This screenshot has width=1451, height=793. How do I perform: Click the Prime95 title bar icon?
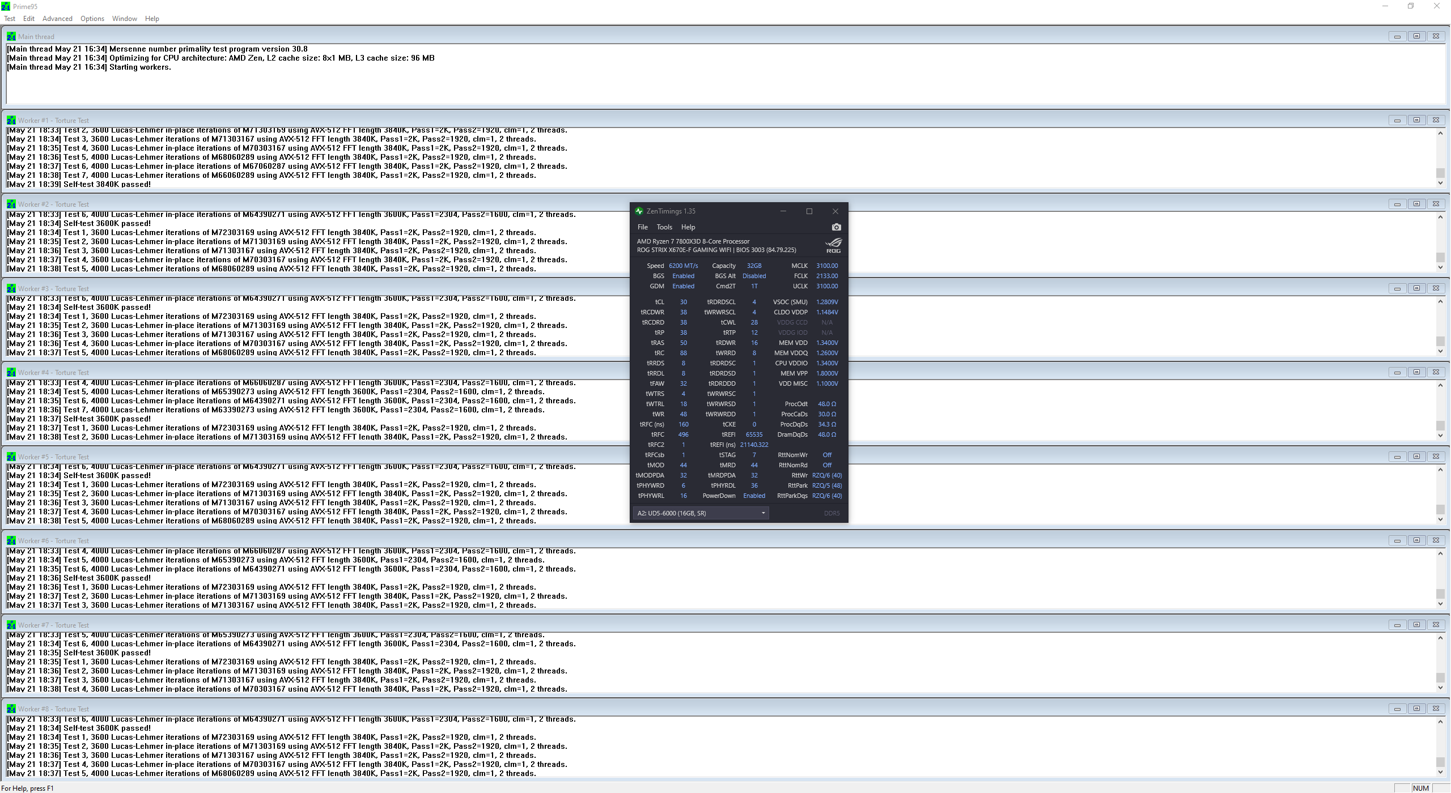[x=6, y=6]
